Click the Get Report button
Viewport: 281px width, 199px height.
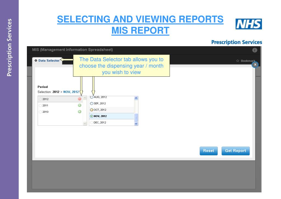point(235,151)
